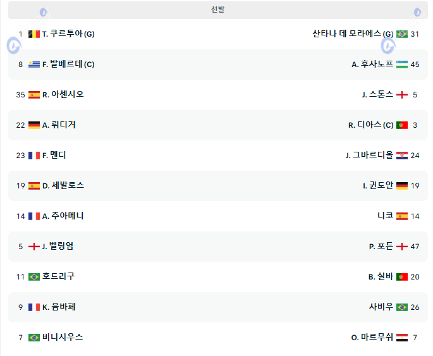This screenshot has height=356, width=433.
Task: Click the Spain flag next to 니코
Action: [402, 216]
